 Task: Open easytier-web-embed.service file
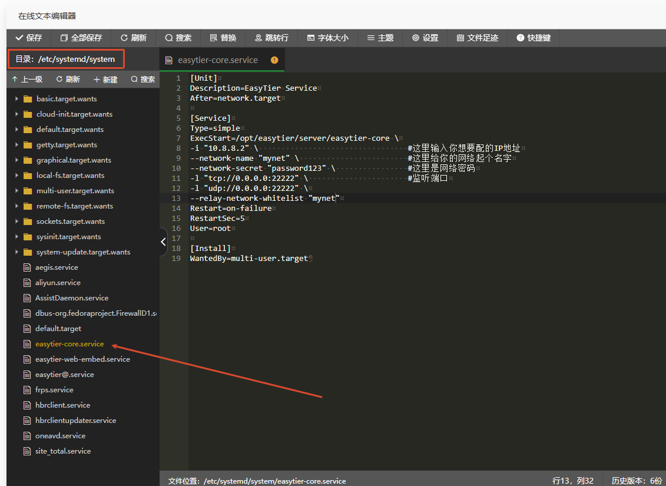[82, 359]
